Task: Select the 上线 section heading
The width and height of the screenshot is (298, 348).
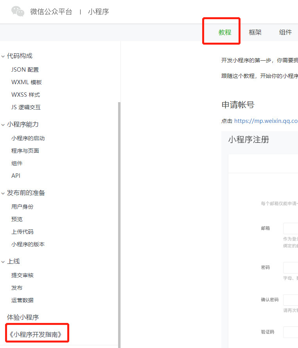Action: 13,261
